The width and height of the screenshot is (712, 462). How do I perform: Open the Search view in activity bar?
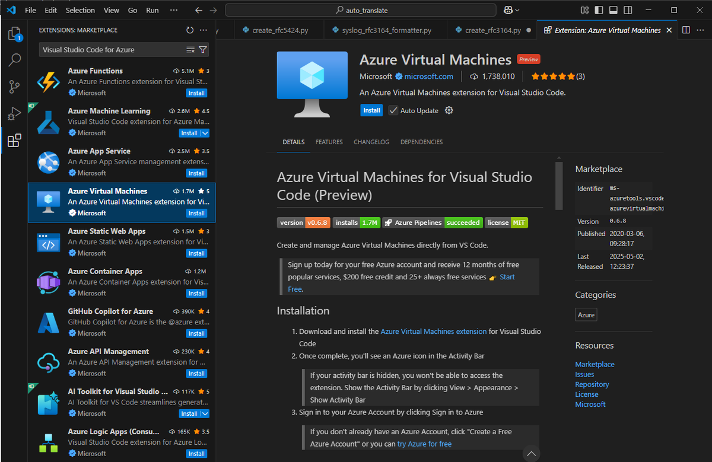(x=14, y=60)
